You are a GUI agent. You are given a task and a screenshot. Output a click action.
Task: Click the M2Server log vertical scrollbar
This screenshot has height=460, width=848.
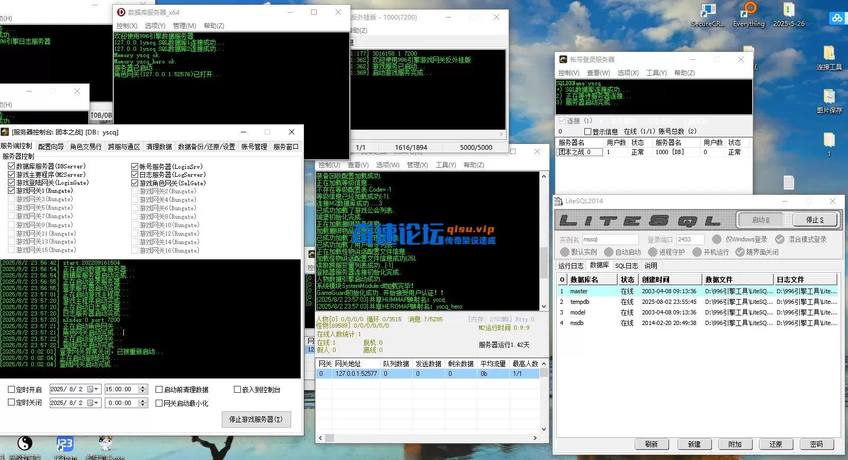click(x=544, y=241)
